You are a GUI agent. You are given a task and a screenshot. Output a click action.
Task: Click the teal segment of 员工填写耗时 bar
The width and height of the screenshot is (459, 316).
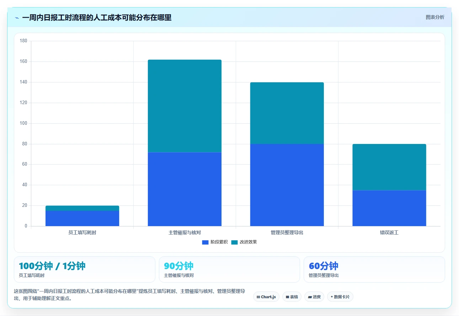click(82, 208)
